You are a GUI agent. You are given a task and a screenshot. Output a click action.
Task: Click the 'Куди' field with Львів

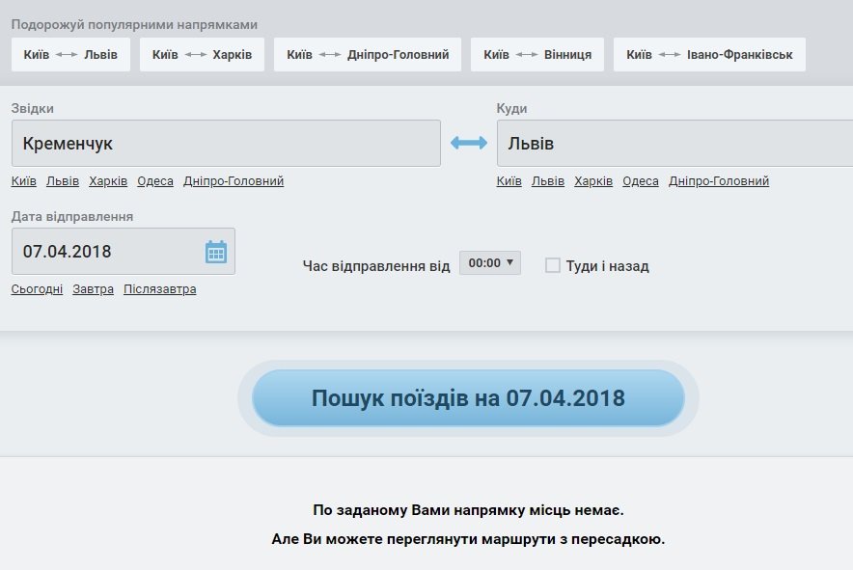coord(674,143)
